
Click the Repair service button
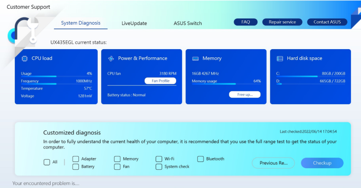282,22
